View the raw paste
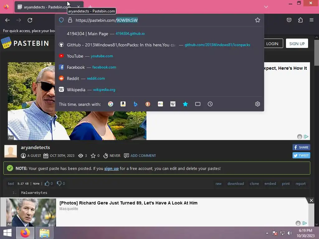This screenshot has height=239, width=319. pyautogui.click(x=218, y=184)
